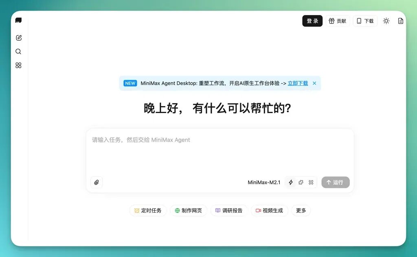Open the 贡献 gift button
Viewport: 417px width, 257px height.
pos(338,21)
